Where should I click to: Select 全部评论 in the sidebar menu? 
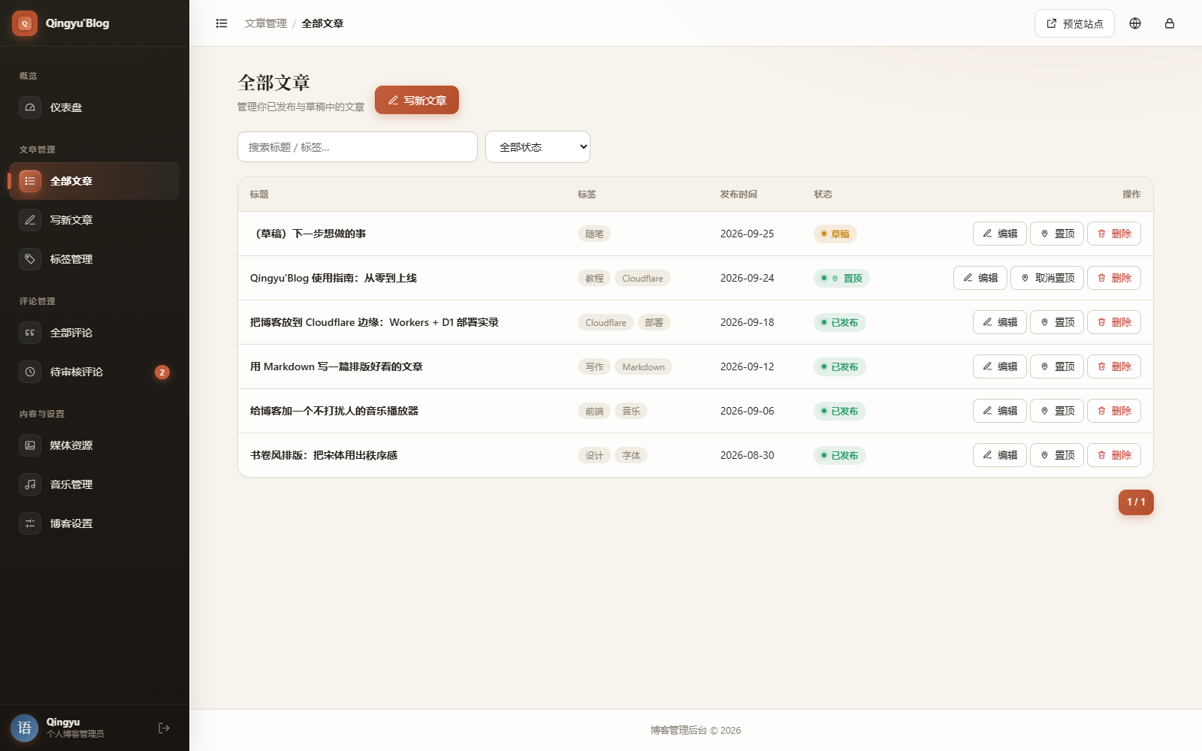click(94, 333)
